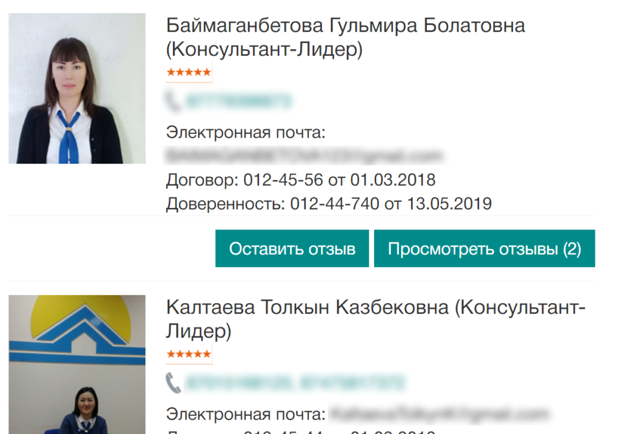The image size is (621, 434).
Task: Open Калтаева Толкын's profile photo
Action: coord(77,364)
